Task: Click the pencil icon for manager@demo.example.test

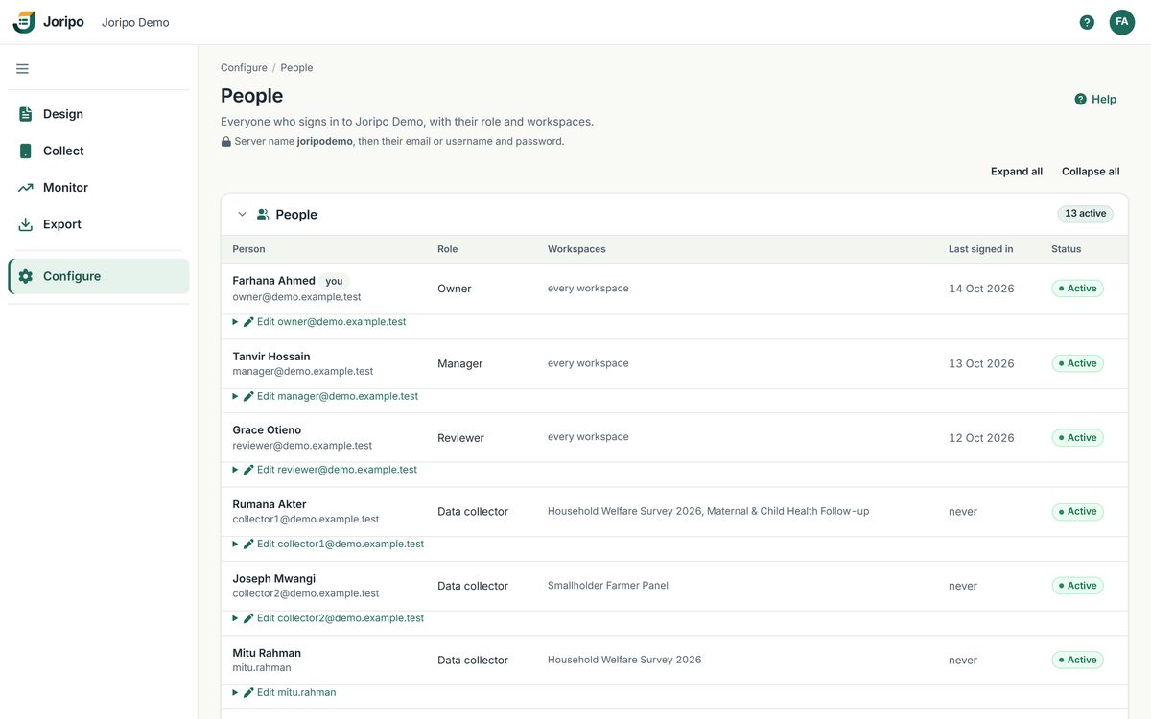Action: (248, 396)
